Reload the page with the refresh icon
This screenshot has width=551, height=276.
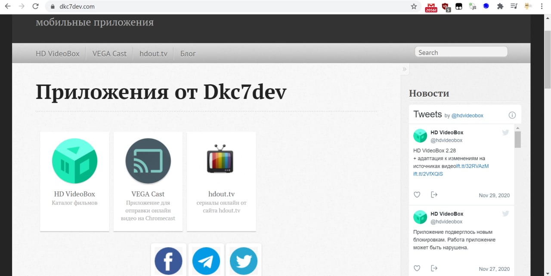click(x=36, y=6)
